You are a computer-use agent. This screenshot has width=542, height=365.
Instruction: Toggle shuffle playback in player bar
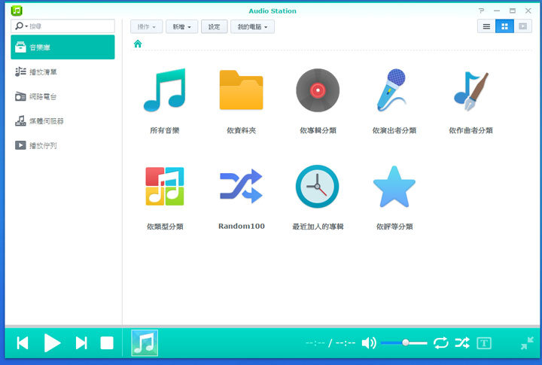point(461,343)
